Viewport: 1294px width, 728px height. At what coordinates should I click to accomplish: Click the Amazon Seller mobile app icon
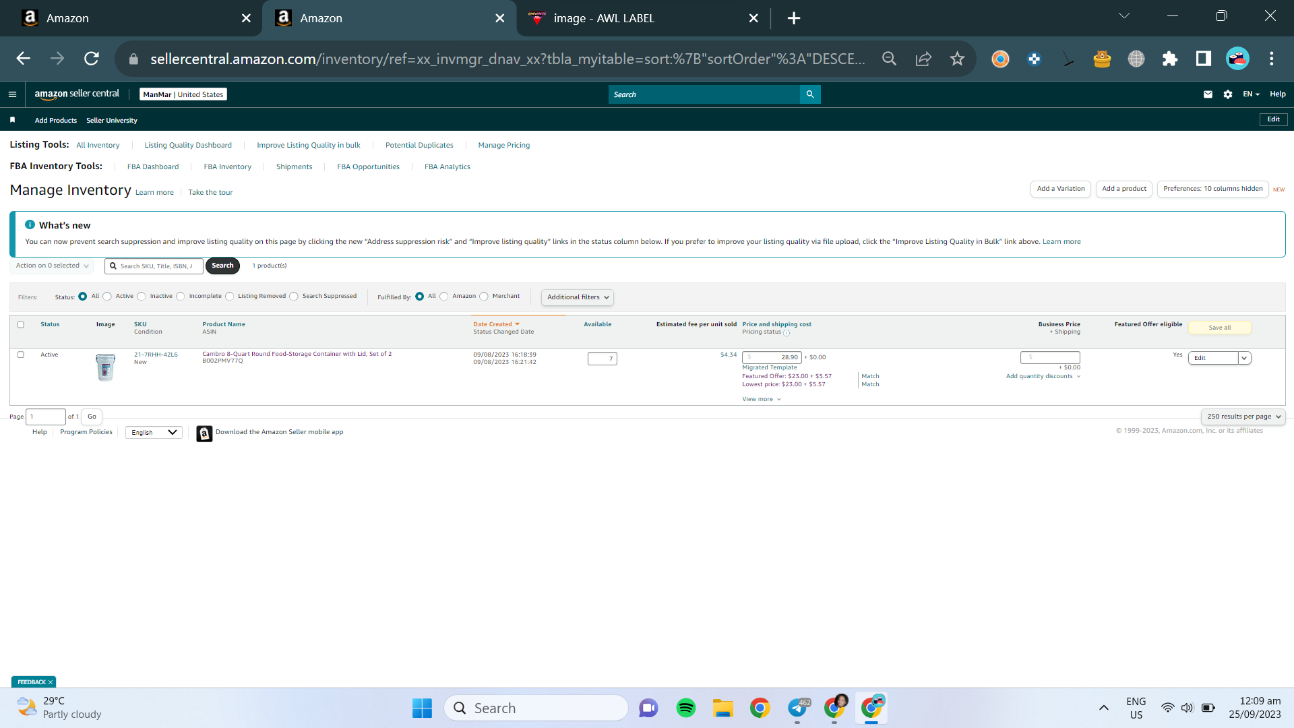pyautogui.click(x=204, y=433)
